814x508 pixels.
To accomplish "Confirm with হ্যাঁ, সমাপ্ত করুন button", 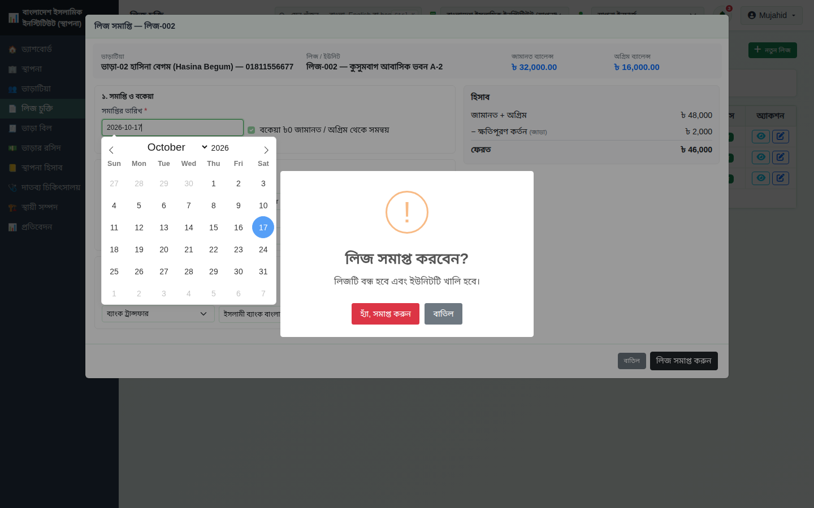I will click(386, 314).
